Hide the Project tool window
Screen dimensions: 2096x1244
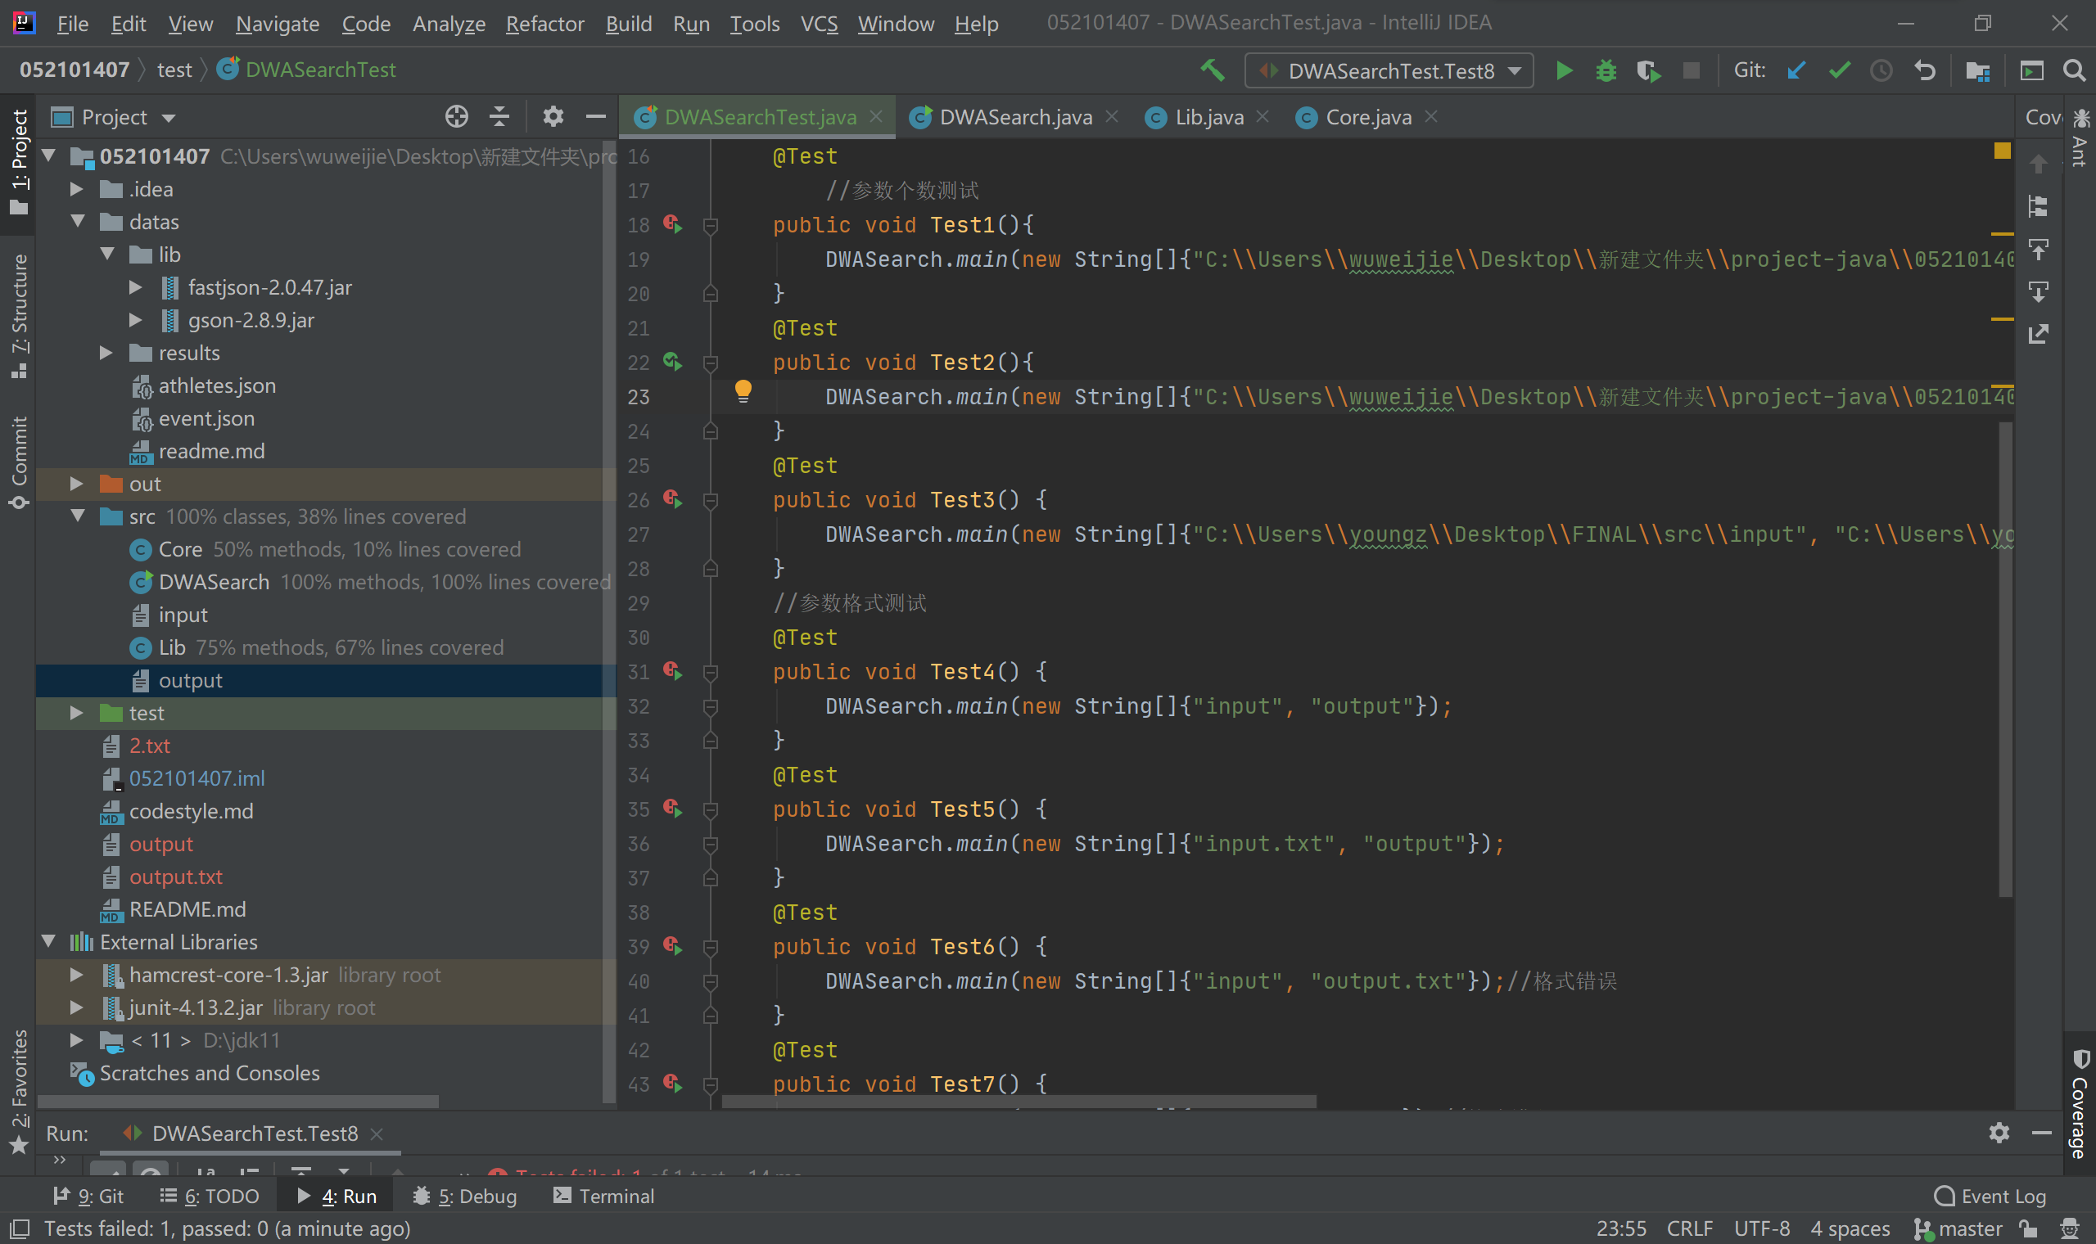(595, 116)
